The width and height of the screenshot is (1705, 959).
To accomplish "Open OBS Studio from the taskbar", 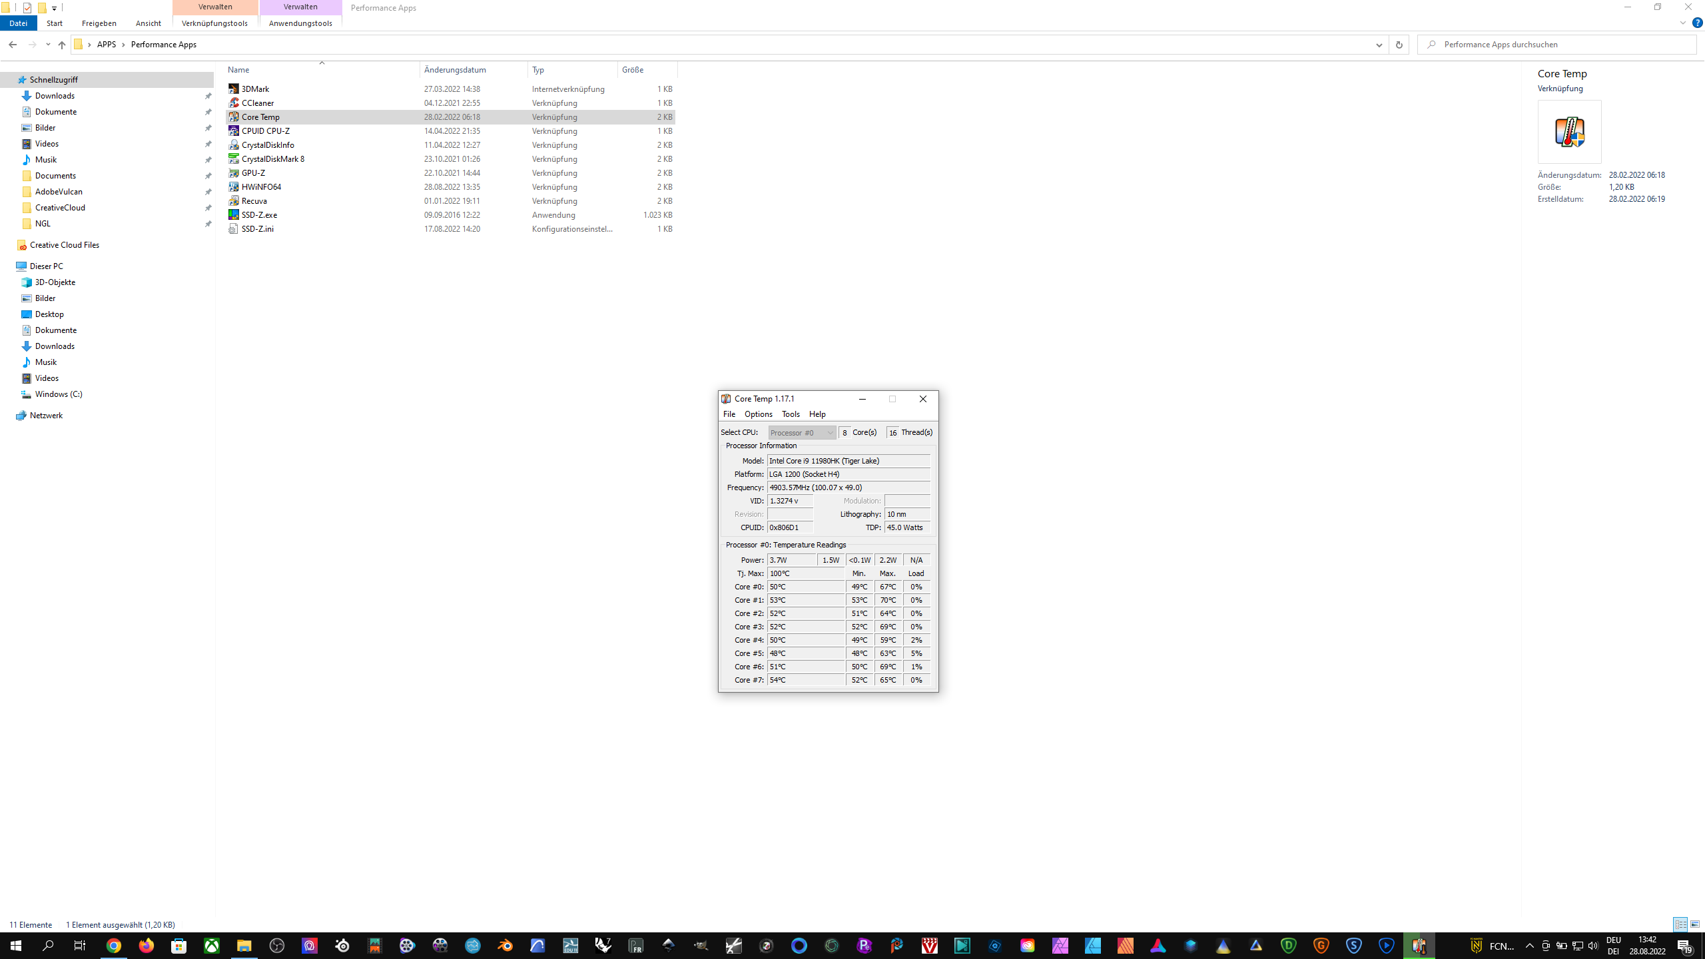I will click(277, 946).
